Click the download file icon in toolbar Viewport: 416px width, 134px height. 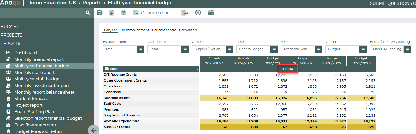tap(111, 13)
